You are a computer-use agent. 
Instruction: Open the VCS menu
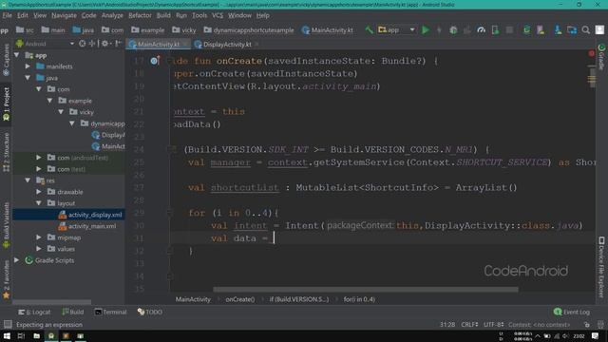click(218, 15)
